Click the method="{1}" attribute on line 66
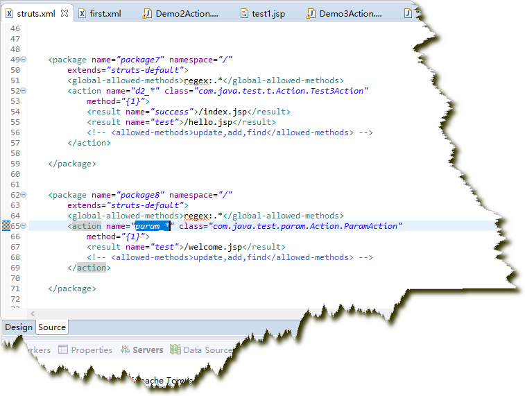The width and height of the screenshot is (525, 396). 116,236
